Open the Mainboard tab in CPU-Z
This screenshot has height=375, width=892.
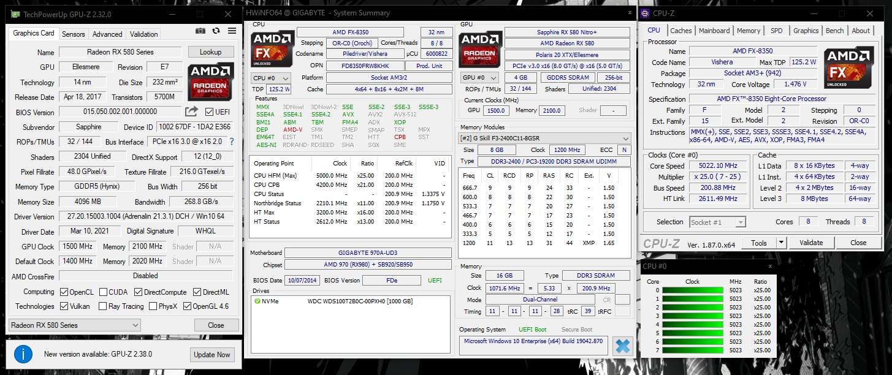point(714,31)
